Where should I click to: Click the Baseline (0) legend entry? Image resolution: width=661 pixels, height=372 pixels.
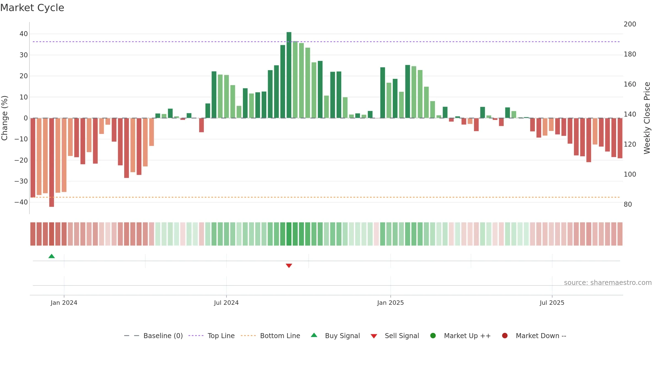coord(153,336)
